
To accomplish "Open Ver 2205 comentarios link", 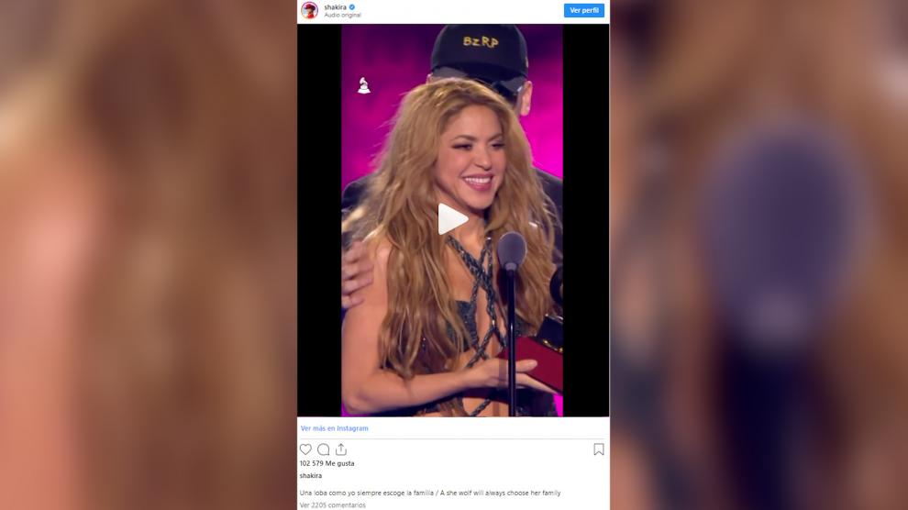I will click(x=332, y=505).
